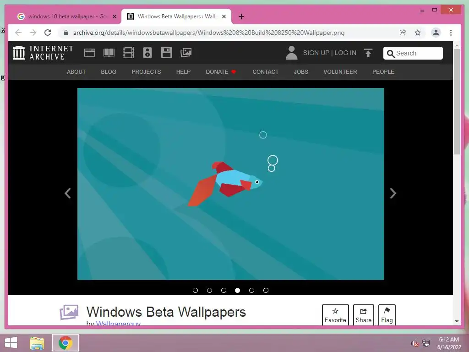Open the Web (Wayback) icon
469x352 pixels.
(x=89, y=53)
